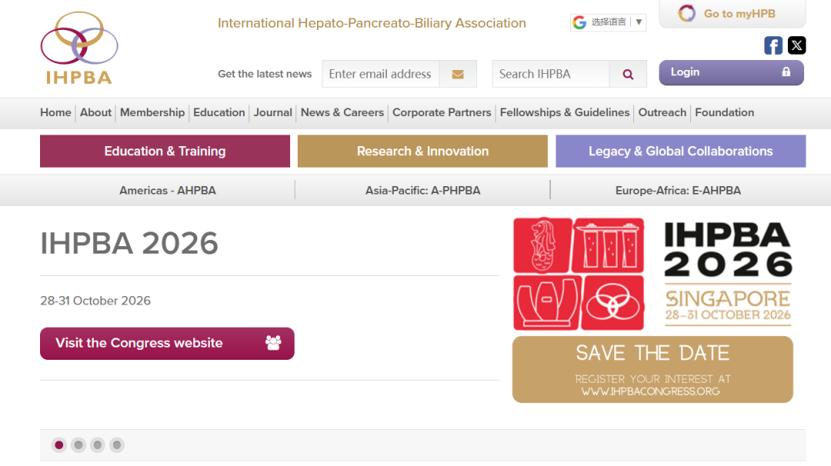Click the IHPBA 2026 Singapore banner
831x466 pixels.
click(x=652, y=309)
